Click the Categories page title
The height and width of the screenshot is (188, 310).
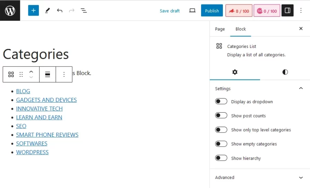point(36,54)
